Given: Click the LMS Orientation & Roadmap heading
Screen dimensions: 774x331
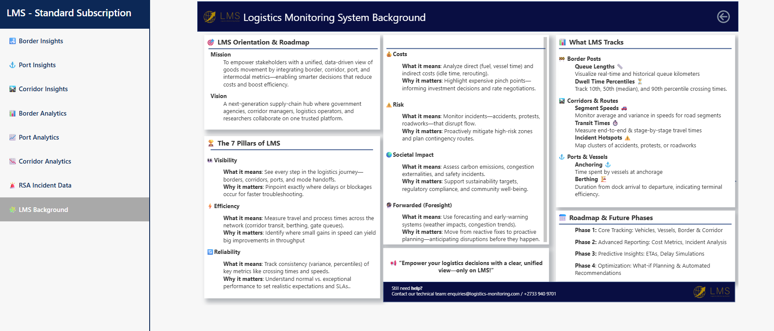Looking at the screenshot, I should click(263, 42).
